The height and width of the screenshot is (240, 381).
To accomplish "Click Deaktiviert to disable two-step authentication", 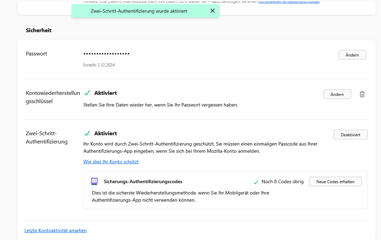I will (350, 135).
